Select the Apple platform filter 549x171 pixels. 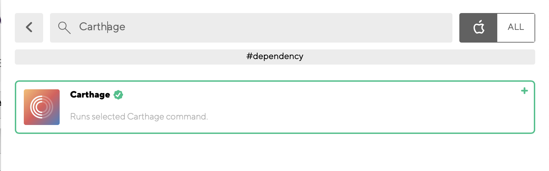(478, 27)
